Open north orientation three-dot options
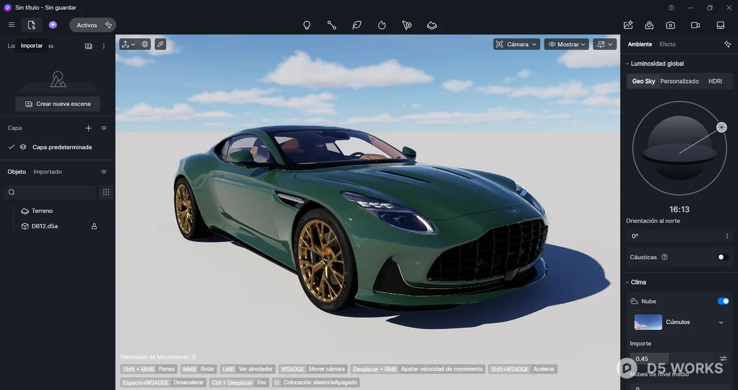Image resolution: width=738 pixels, height=390 pixels. pyautogui.click(x=727, y=236)
